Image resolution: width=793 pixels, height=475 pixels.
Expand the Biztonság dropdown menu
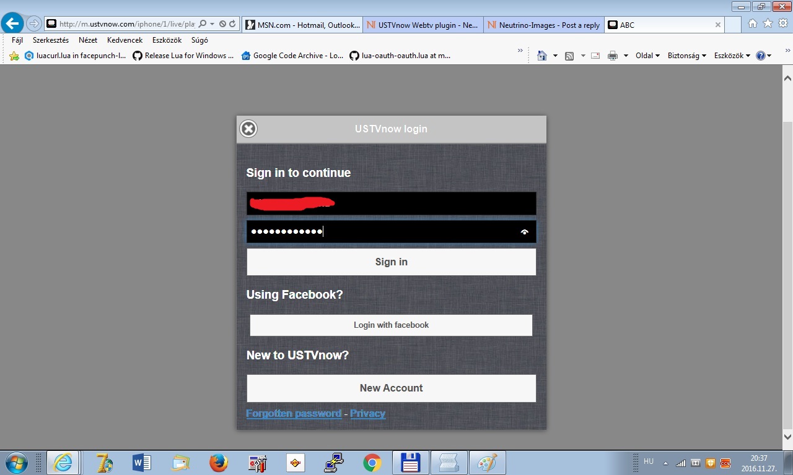click(686, 56)
